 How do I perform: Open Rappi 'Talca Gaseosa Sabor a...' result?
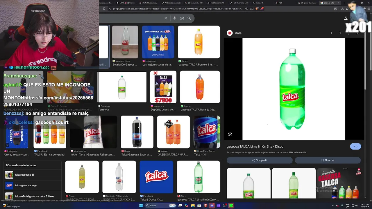click(137, 136)
